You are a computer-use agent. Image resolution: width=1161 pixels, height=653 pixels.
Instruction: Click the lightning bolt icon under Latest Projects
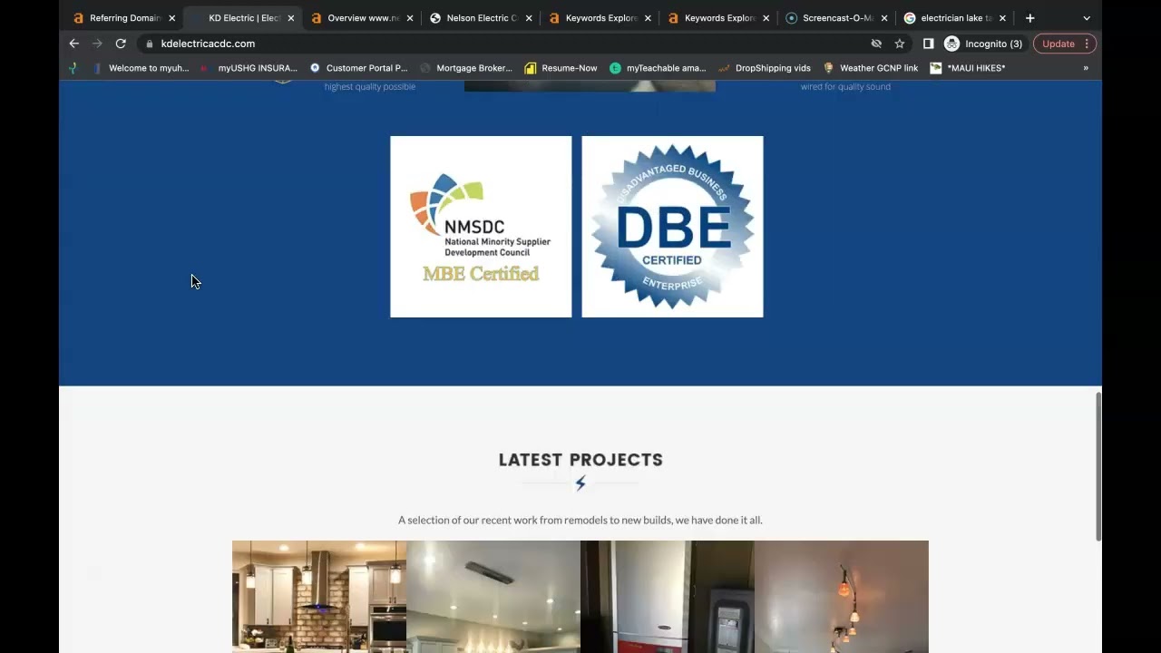[x=580, y=483]
